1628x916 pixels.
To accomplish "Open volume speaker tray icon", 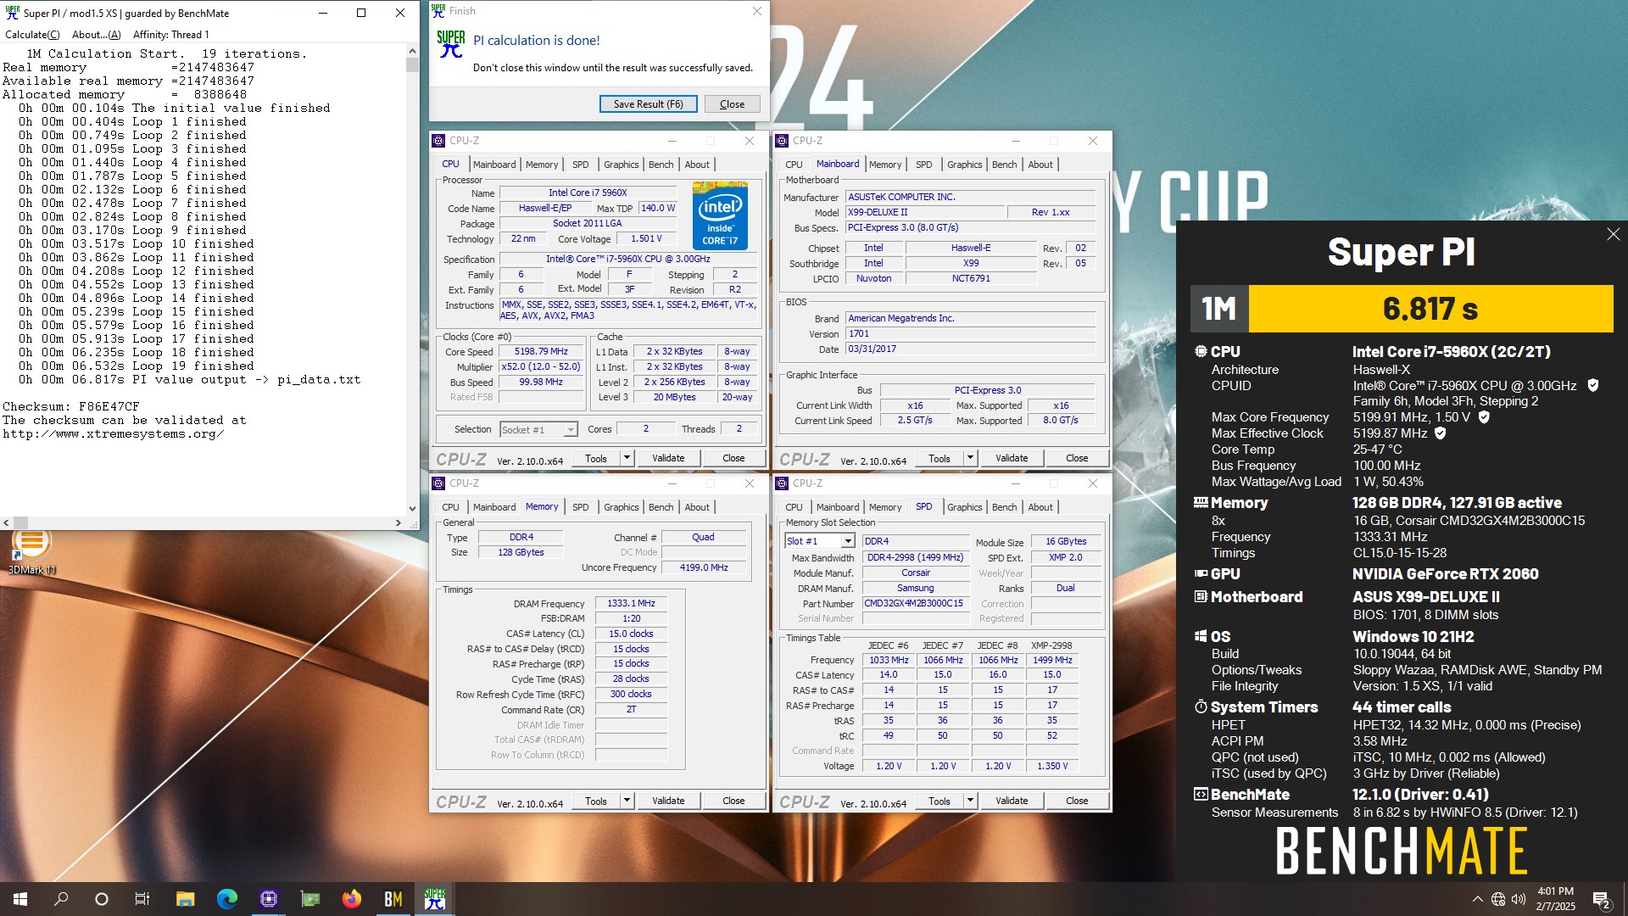I will pyautogui.click(x=1519, y=899).
